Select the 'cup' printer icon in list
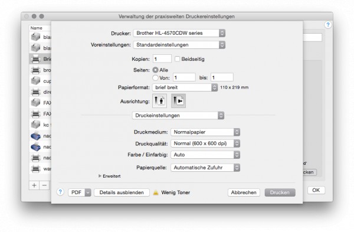This screenshot has width=354, height=232. 35,81
